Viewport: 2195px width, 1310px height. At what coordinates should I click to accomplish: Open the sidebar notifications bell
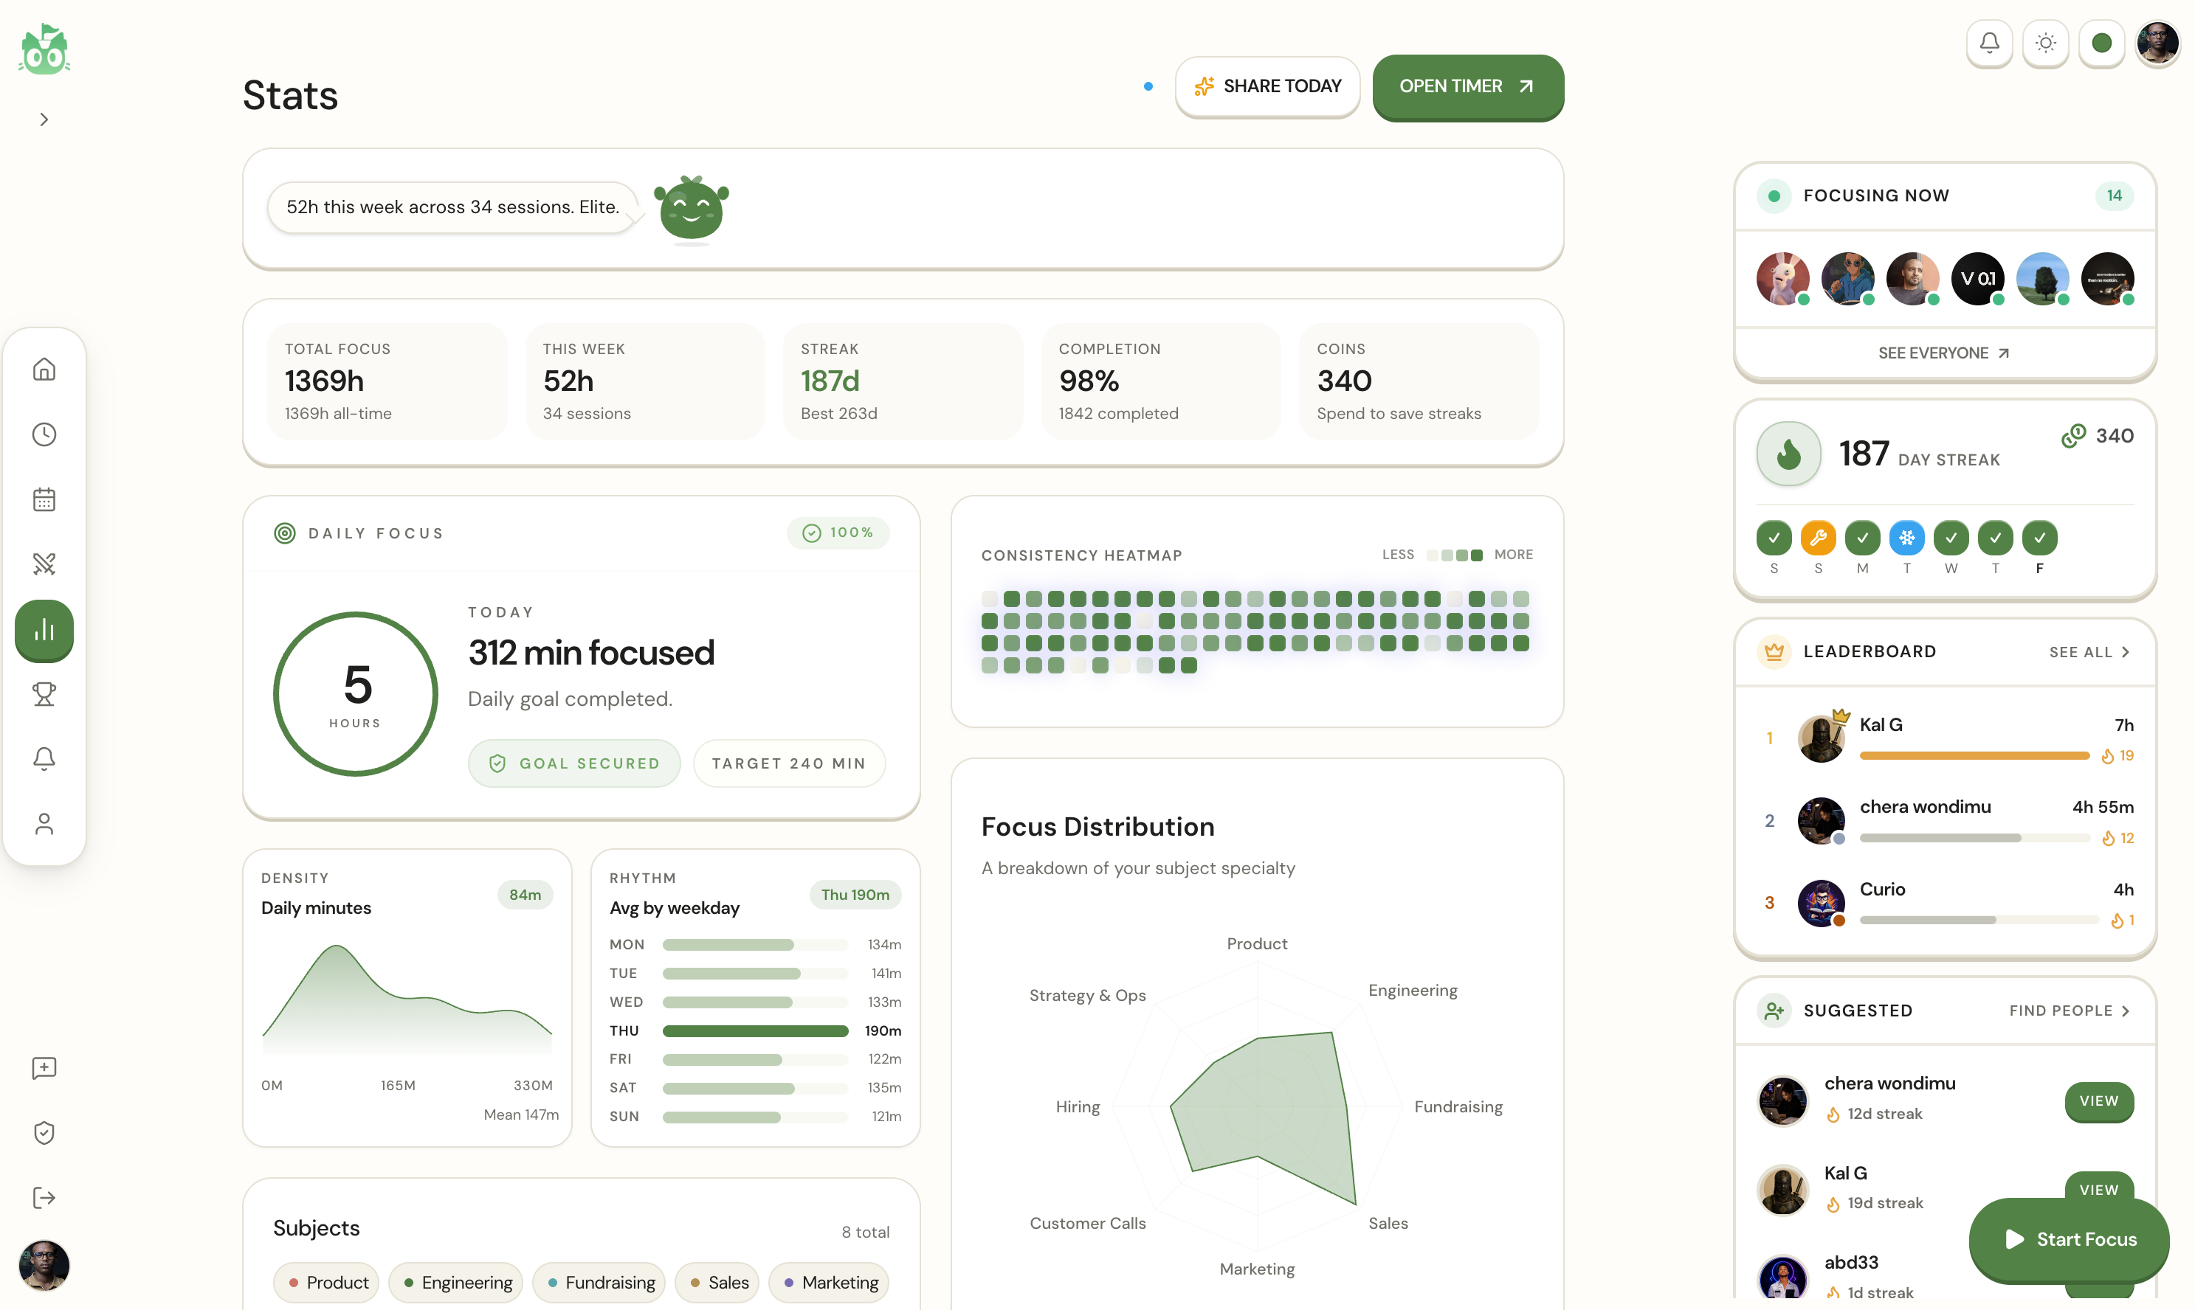click(44, 758)
